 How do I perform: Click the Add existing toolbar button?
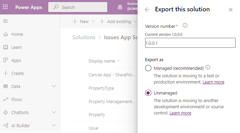116,21
